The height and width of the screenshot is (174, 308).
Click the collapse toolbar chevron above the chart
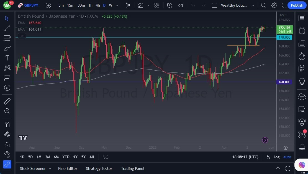(22, 36)
